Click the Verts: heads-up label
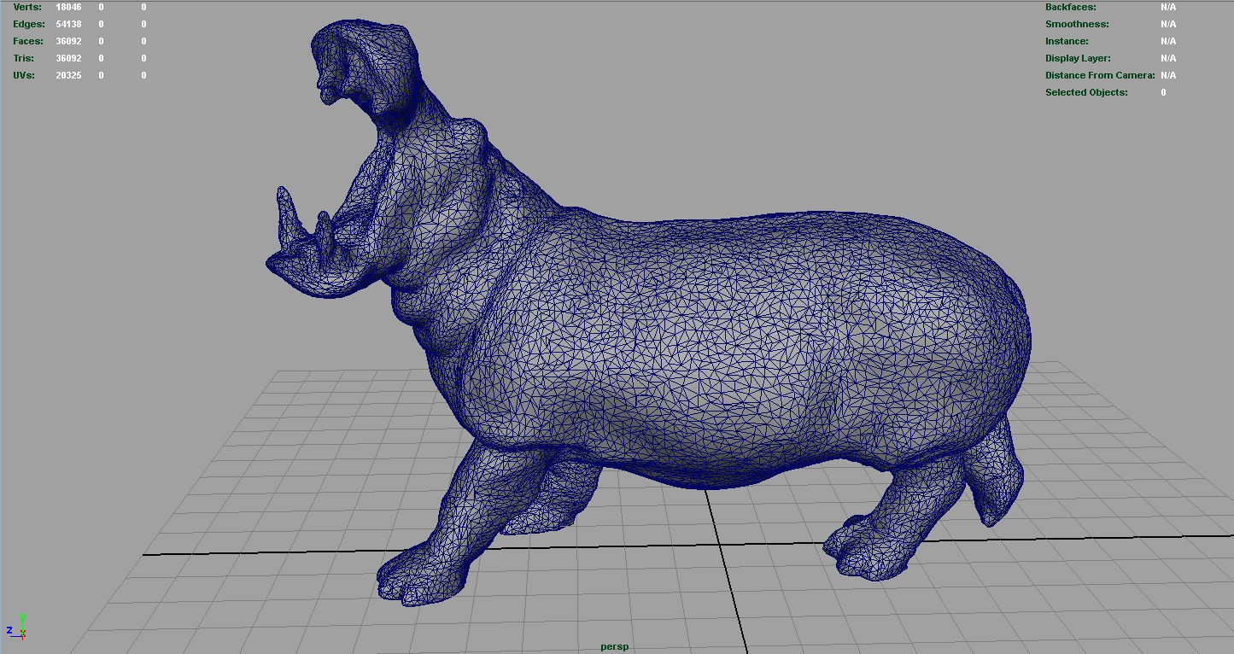 (x=27, y=7)
